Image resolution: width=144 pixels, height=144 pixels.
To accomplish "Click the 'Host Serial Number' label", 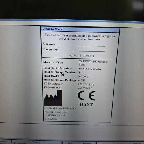I will [58, 68].
